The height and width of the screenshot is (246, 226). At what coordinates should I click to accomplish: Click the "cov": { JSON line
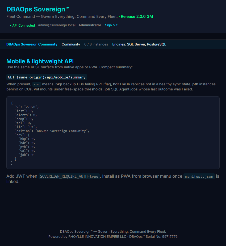coord(22,135)
